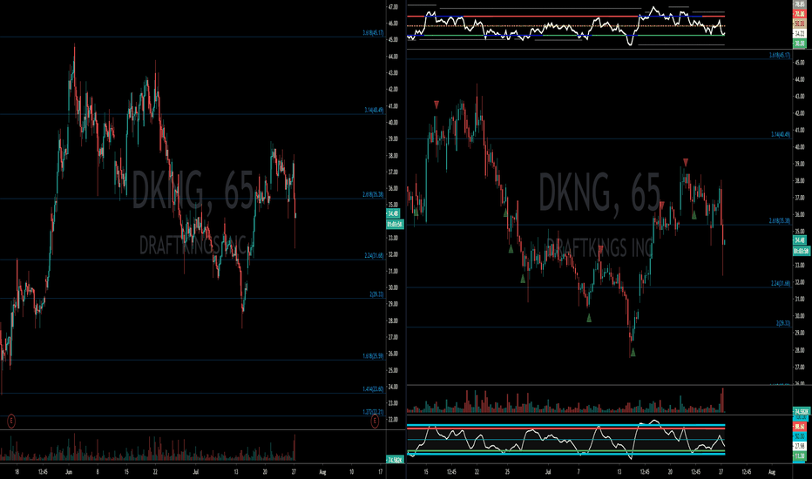This screenshot has width=812, height=479.
Task: Click the 45.00 price label on the right chart's price scale
Action: (x=800, y=62)
